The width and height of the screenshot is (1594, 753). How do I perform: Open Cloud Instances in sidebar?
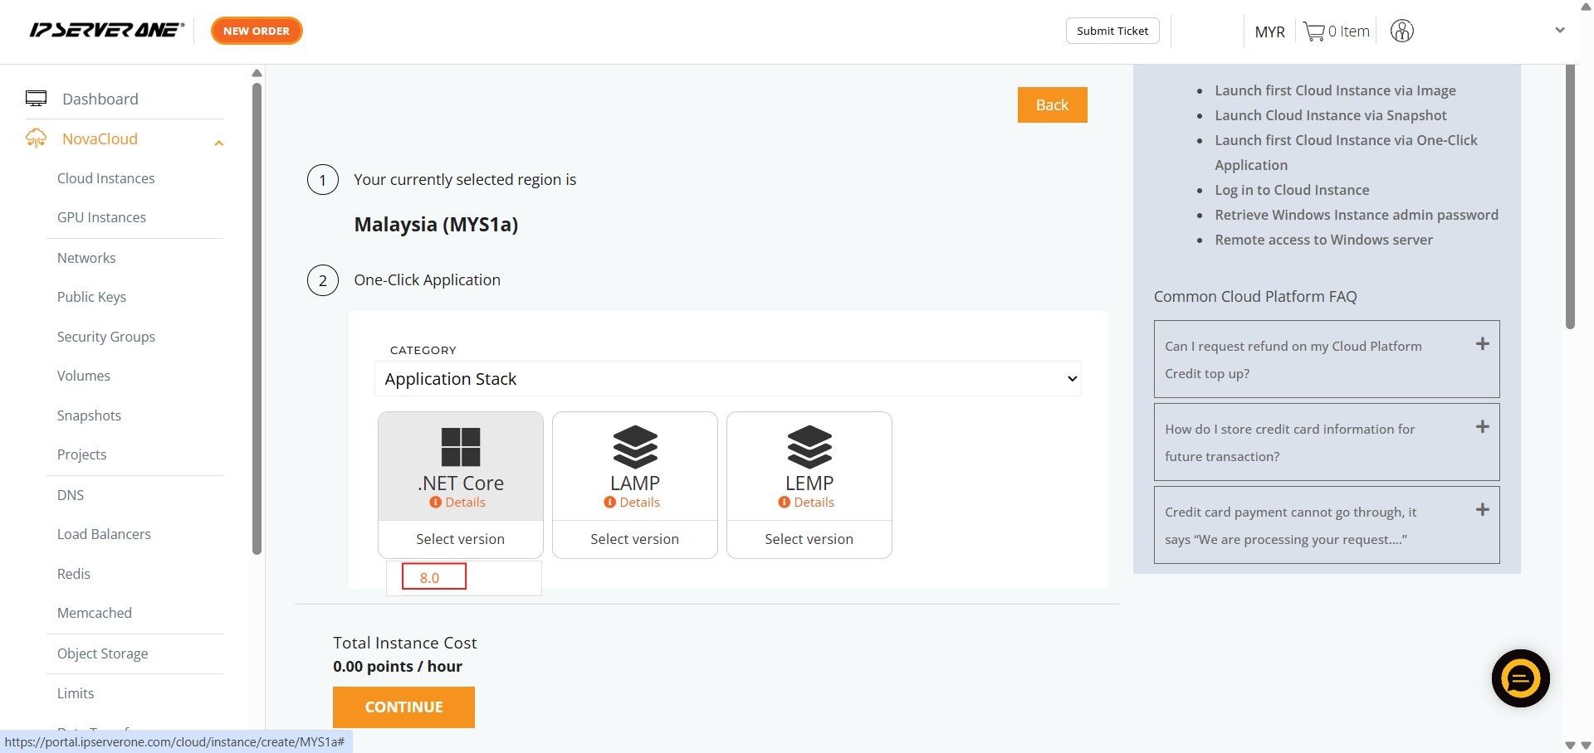tap(105, 178)
